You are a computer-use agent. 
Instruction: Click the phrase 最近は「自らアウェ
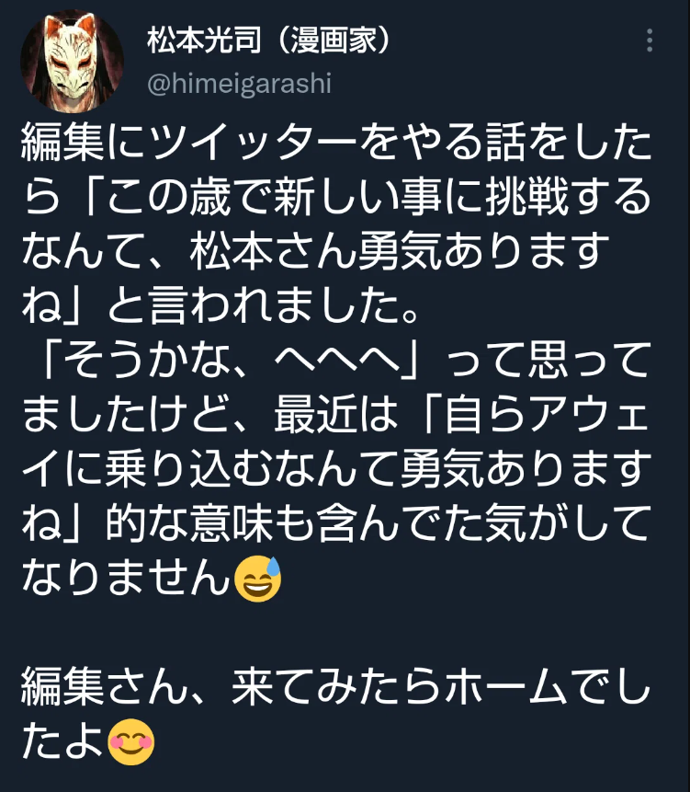click(461, 415)
